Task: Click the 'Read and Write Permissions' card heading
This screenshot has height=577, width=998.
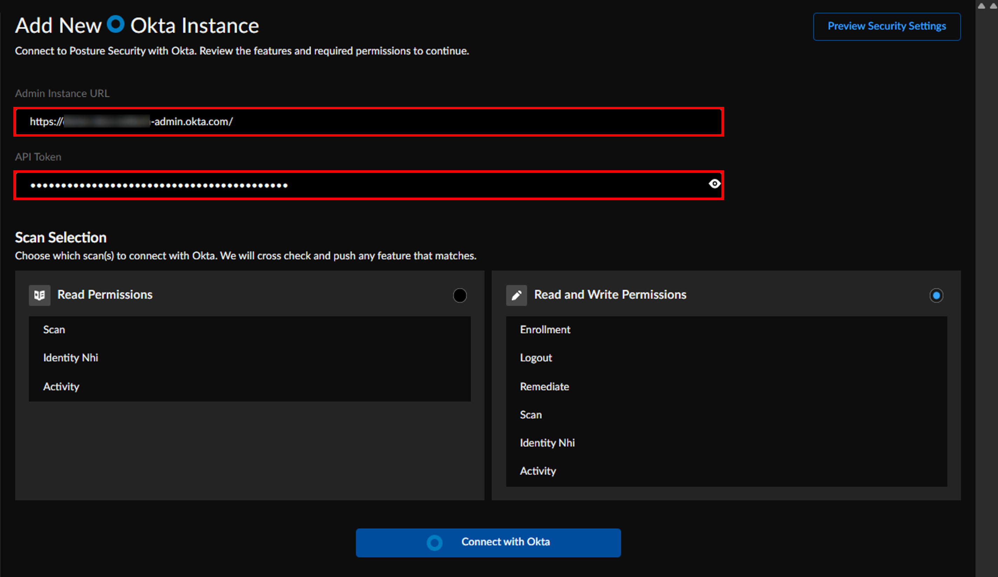Action: (610, 295)
